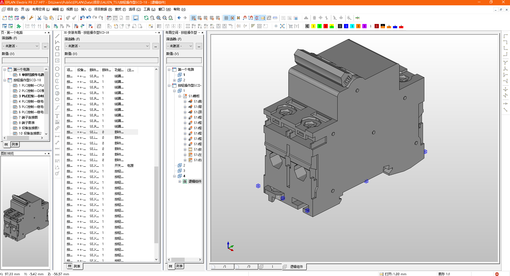Click the back arrow navigation icon
Image resolution: width=510 pixels, height=276 pixels.
[x=179, y=18]
